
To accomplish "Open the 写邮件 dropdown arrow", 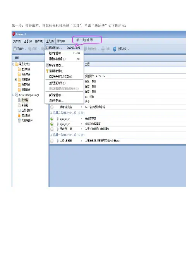I will coord(26,49).
